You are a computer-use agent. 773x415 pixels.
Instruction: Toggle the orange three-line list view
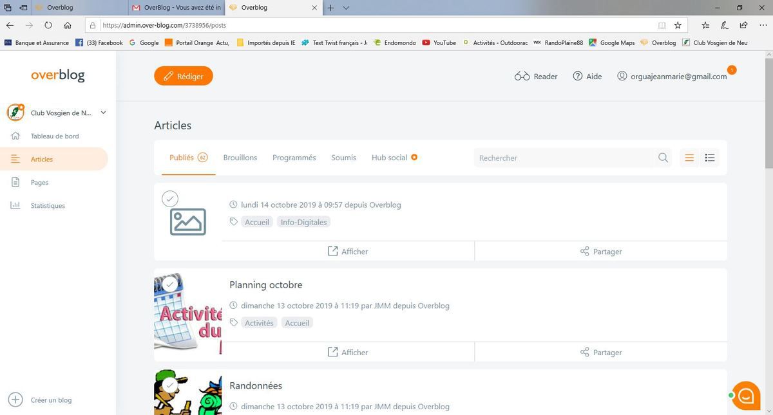[x=689, y=158]
